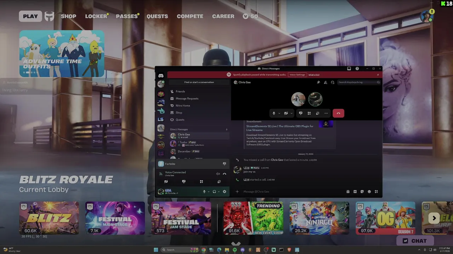Image resolution: width=453 pixels, height=254 pixels.
Task: Share your screen in the call controls
Action: tap(300, 113)
